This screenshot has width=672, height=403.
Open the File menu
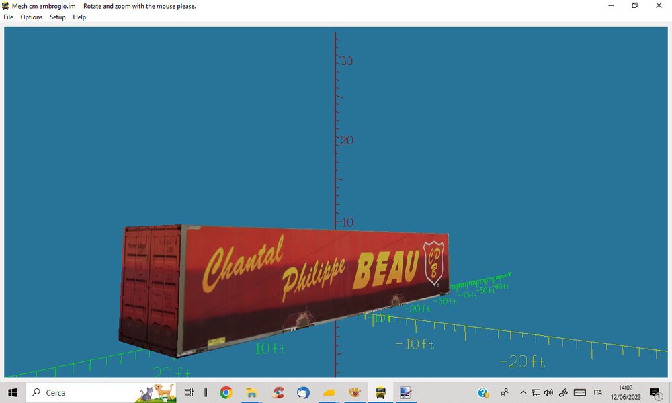point(8,17)
